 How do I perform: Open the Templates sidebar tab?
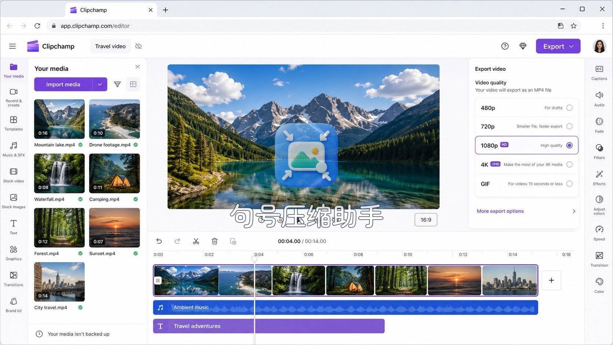coord(14,124)
